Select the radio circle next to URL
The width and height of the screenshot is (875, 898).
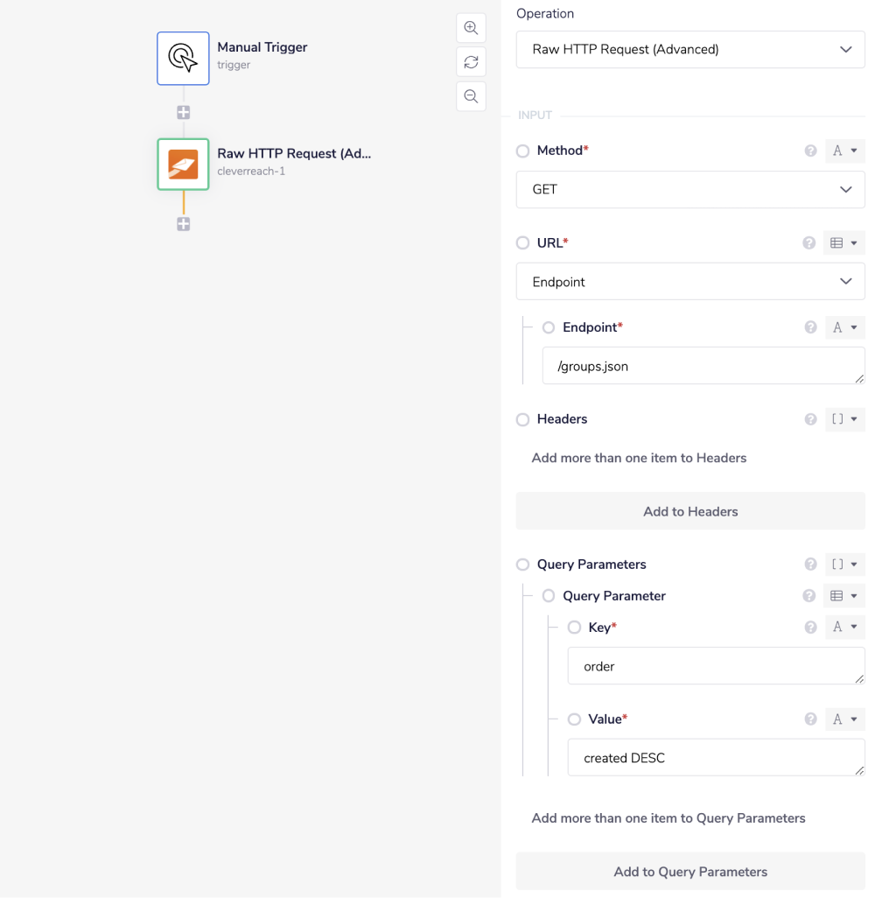point(522,242)
